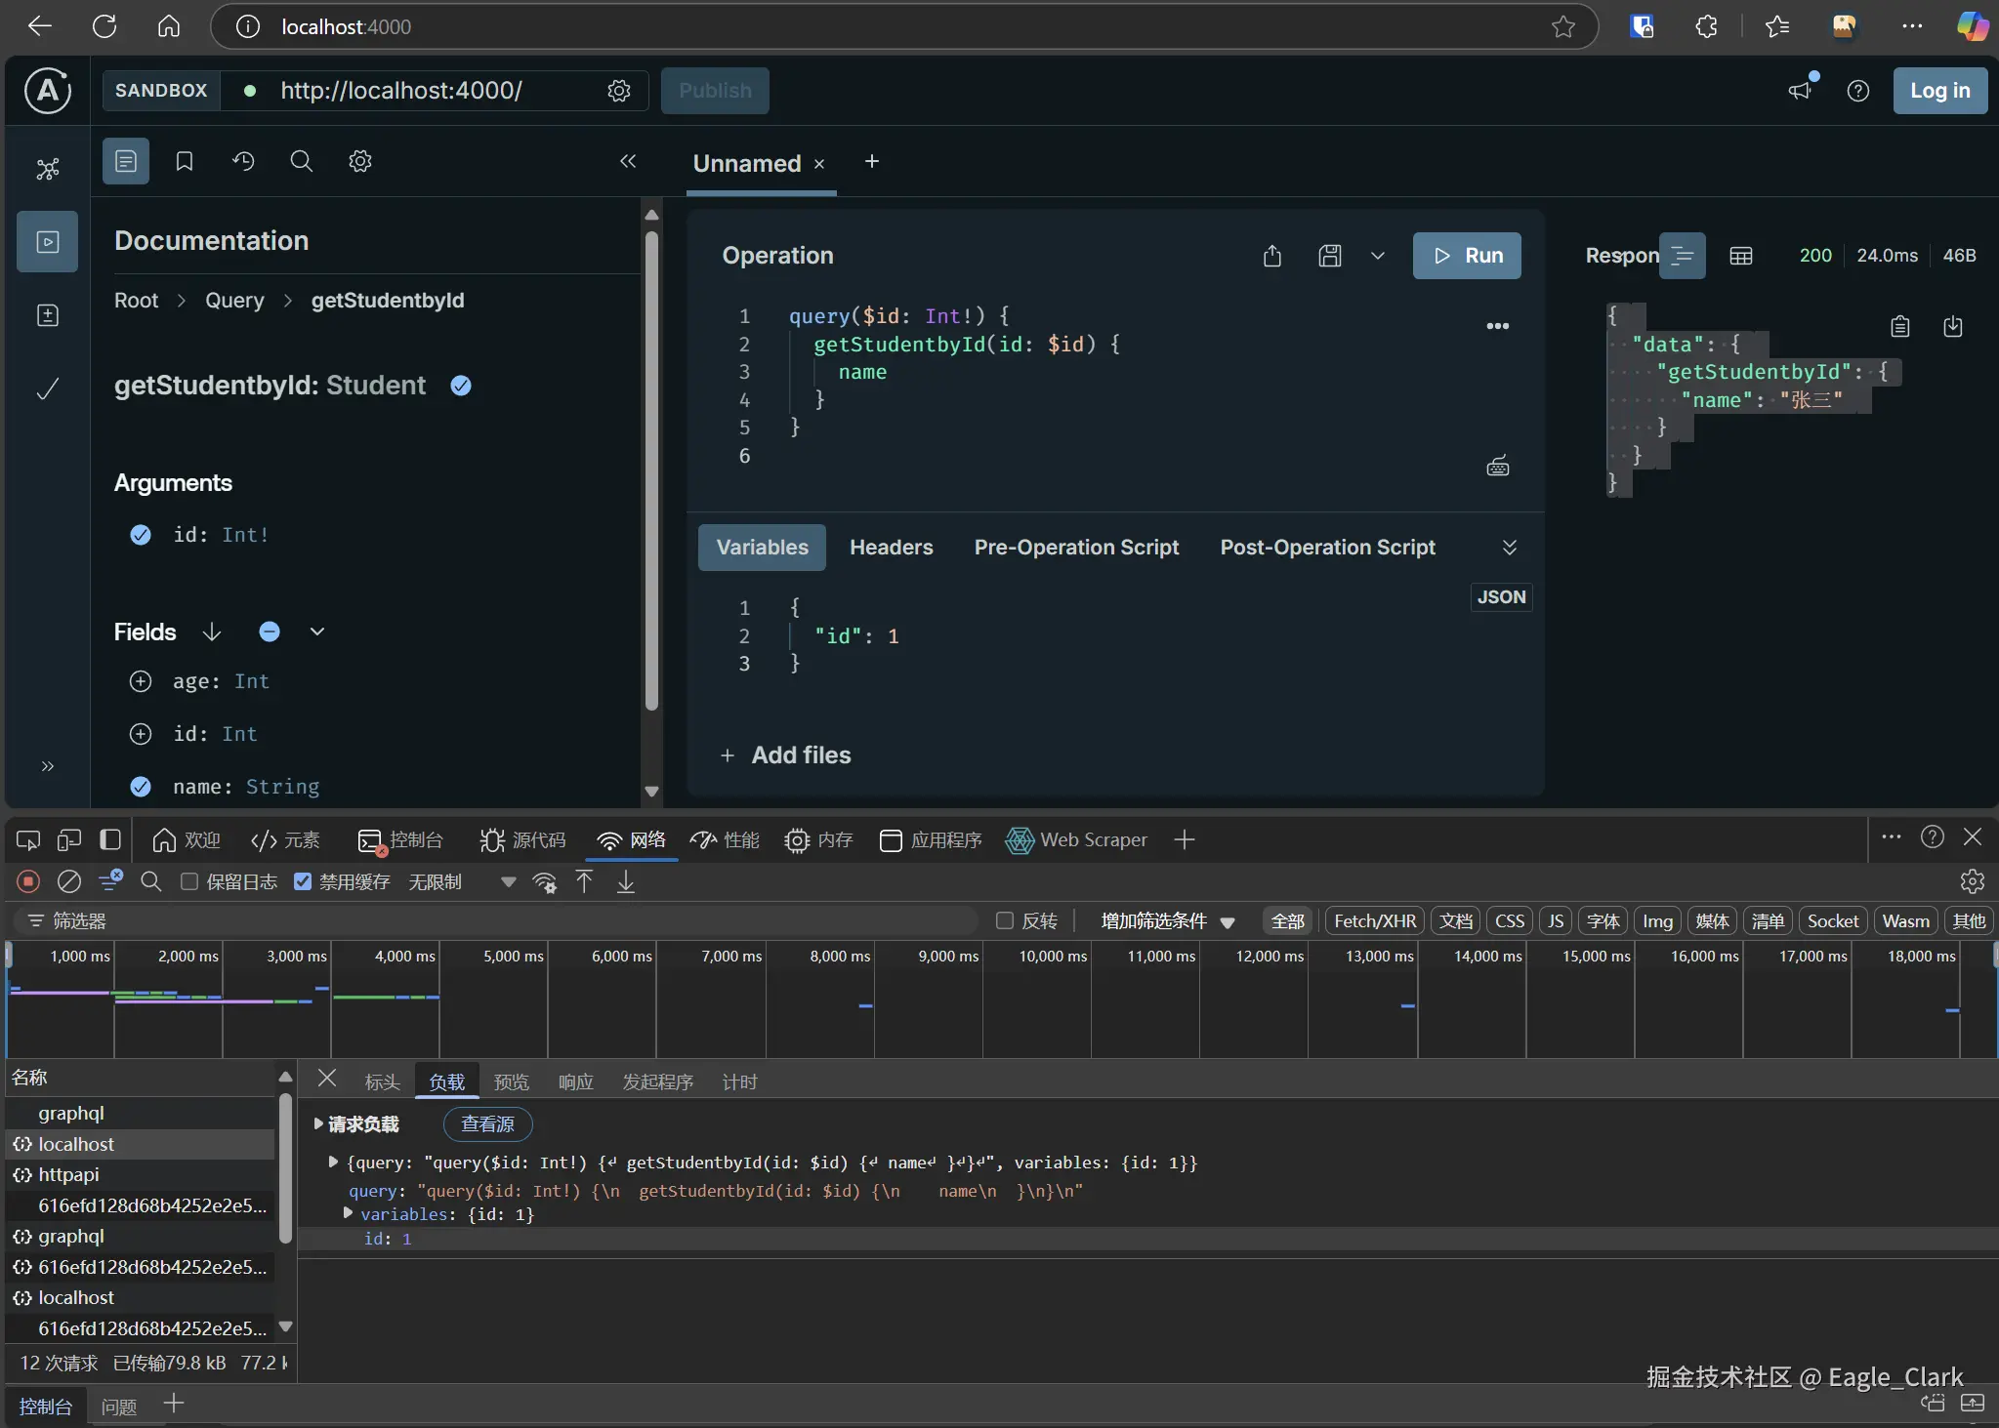Image resolution: width=1999 pixels, height=1428 pixels.
Task: Open the 响应 tab in network details
Action: tap(575, 1081)
